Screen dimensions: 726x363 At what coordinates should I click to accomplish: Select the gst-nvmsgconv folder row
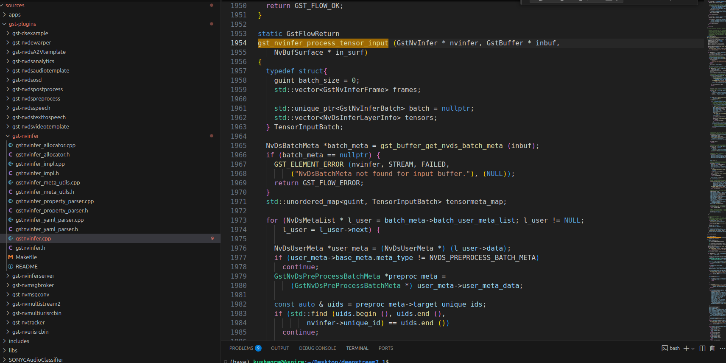(x=110, y=294)
